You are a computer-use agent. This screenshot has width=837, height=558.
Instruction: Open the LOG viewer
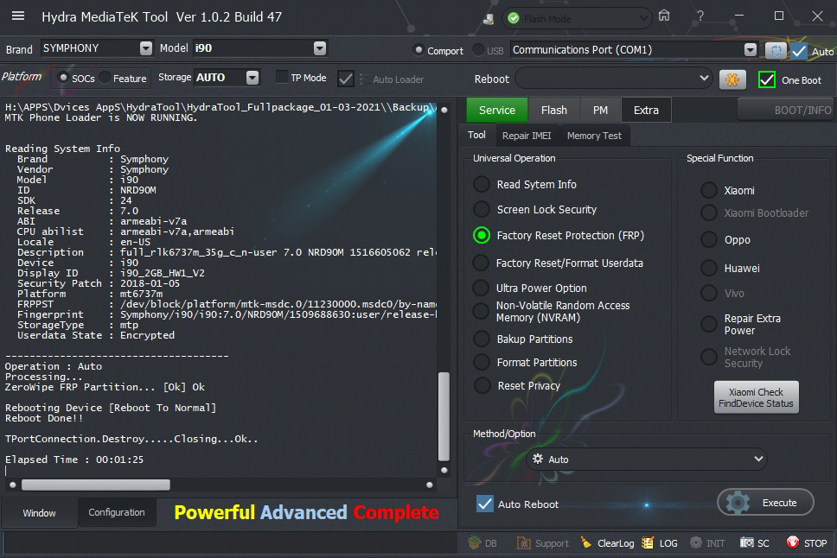tap(660, 543)
